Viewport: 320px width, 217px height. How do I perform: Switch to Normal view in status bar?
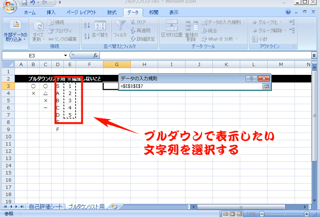coord(225,214)
